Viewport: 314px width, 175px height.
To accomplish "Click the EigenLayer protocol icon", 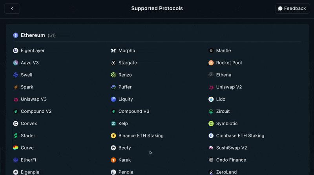I will (x=16, y=51).
